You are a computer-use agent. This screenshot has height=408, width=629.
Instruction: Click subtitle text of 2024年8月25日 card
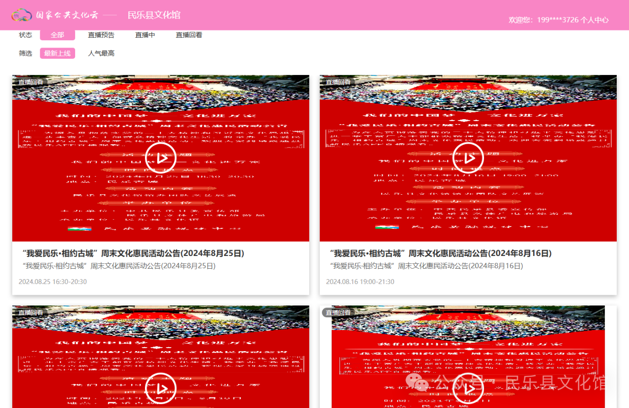point(119,266)
